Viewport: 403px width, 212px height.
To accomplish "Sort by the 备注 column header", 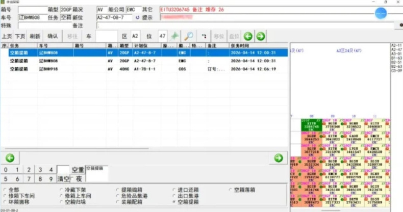I will (x=217, y=46).
